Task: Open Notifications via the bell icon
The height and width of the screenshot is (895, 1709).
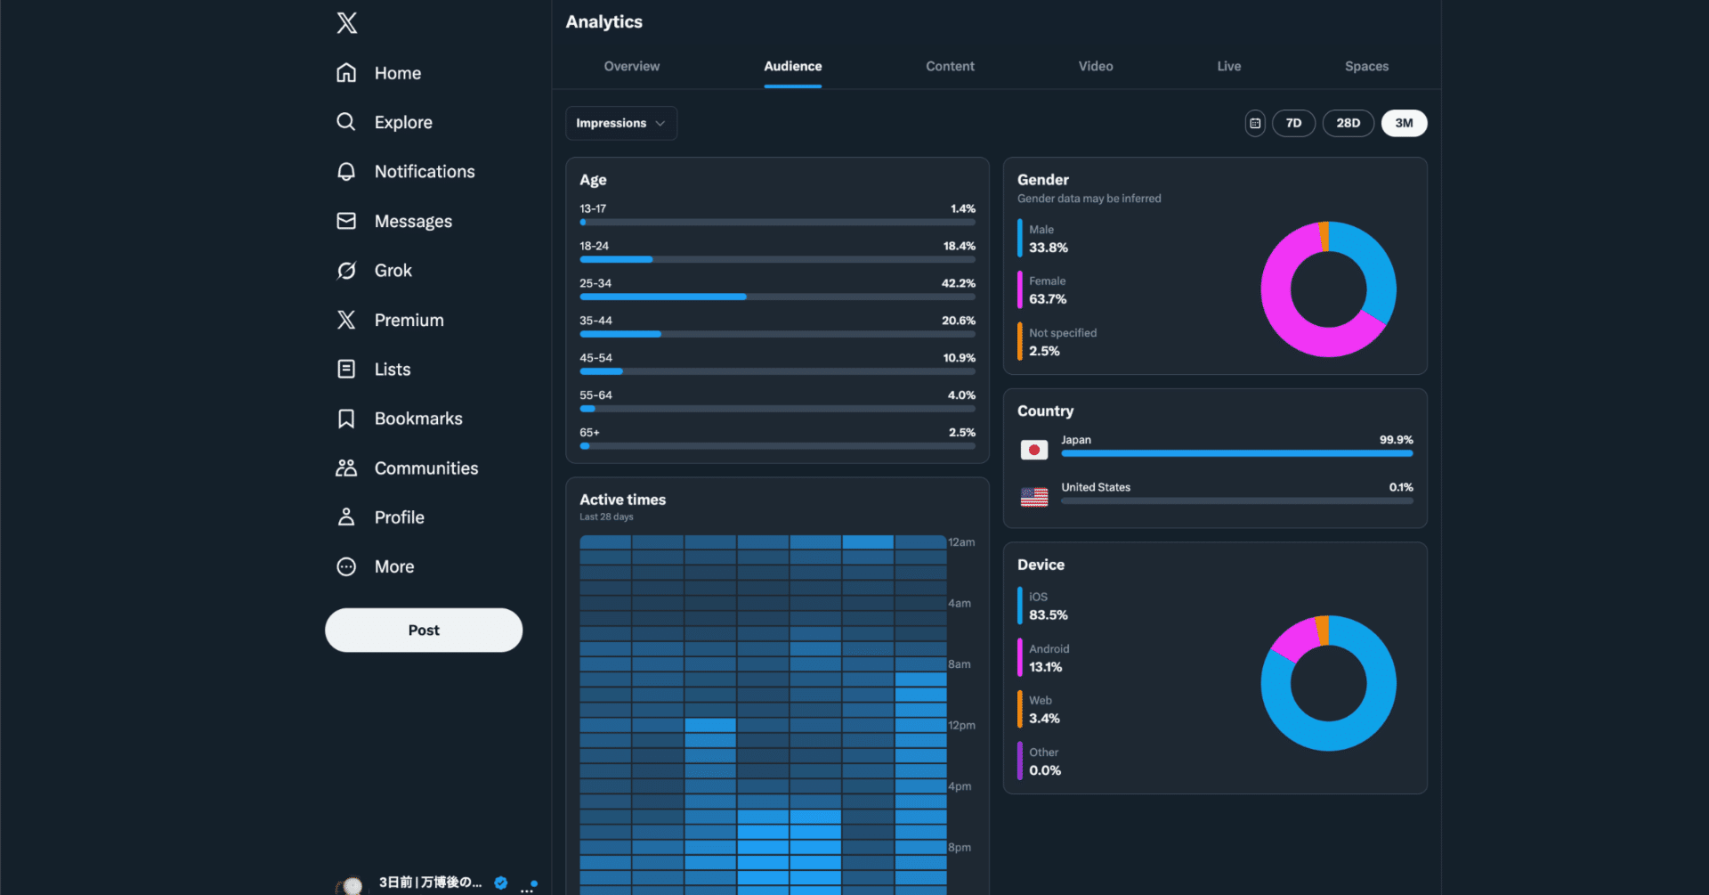Action: (x=346, y=172)
